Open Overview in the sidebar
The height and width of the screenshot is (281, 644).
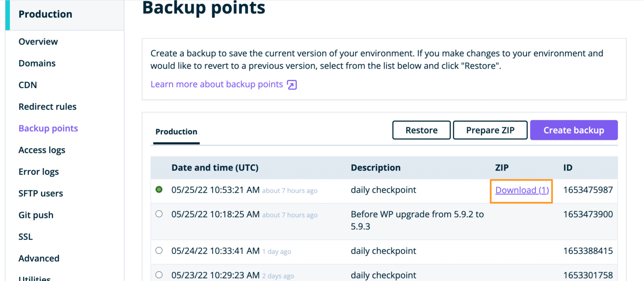pyautogui.click(x=38, y=42)
